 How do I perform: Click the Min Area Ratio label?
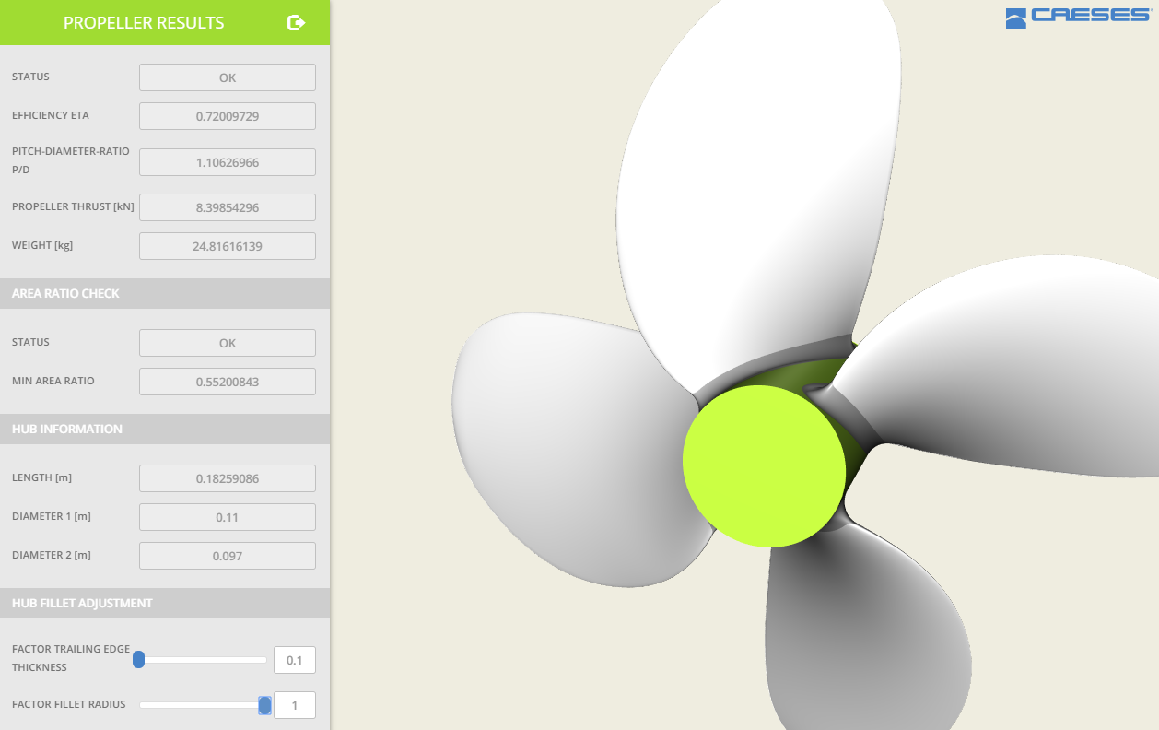[53, 381]
